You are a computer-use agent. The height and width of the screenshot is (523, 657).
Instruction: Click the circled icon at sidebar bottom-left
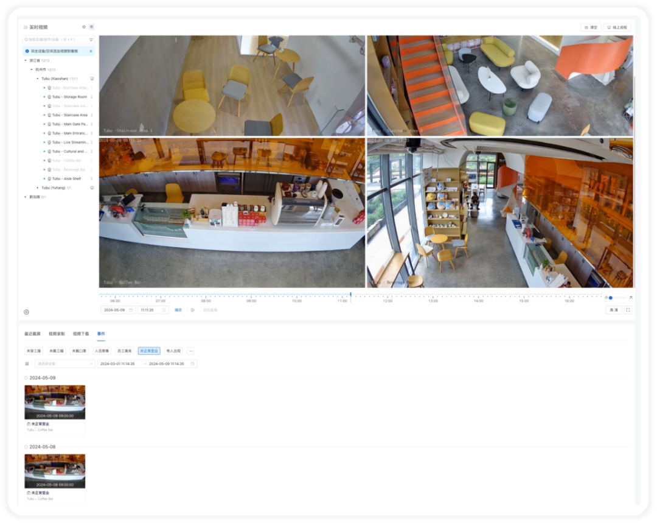click(26, 312)
